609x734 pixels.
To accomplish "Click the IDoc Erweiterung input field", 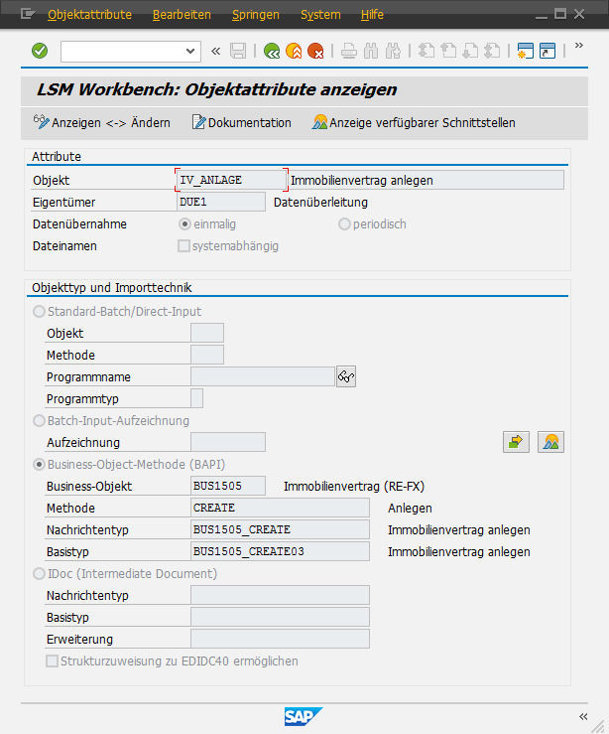I will [280, 639].
